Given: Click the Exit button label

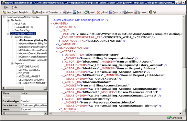Looking at the screenshot, I should pyautogui.click(x=154, y=12).
